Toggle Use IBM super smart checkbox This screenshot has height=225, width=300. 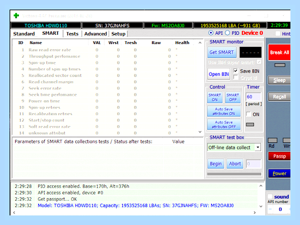click(259, 62)
